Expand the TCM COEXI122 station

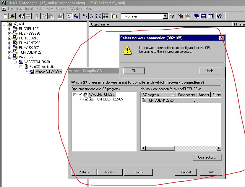(10, 52)
